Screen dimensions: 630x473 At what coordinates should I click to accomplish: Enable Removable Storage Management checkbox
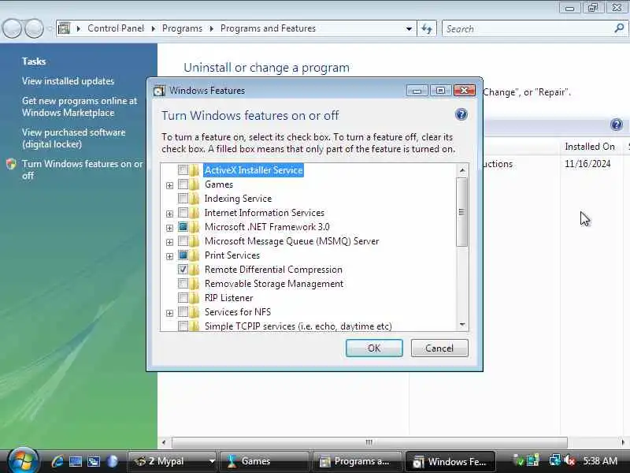[x=183, y=284]
